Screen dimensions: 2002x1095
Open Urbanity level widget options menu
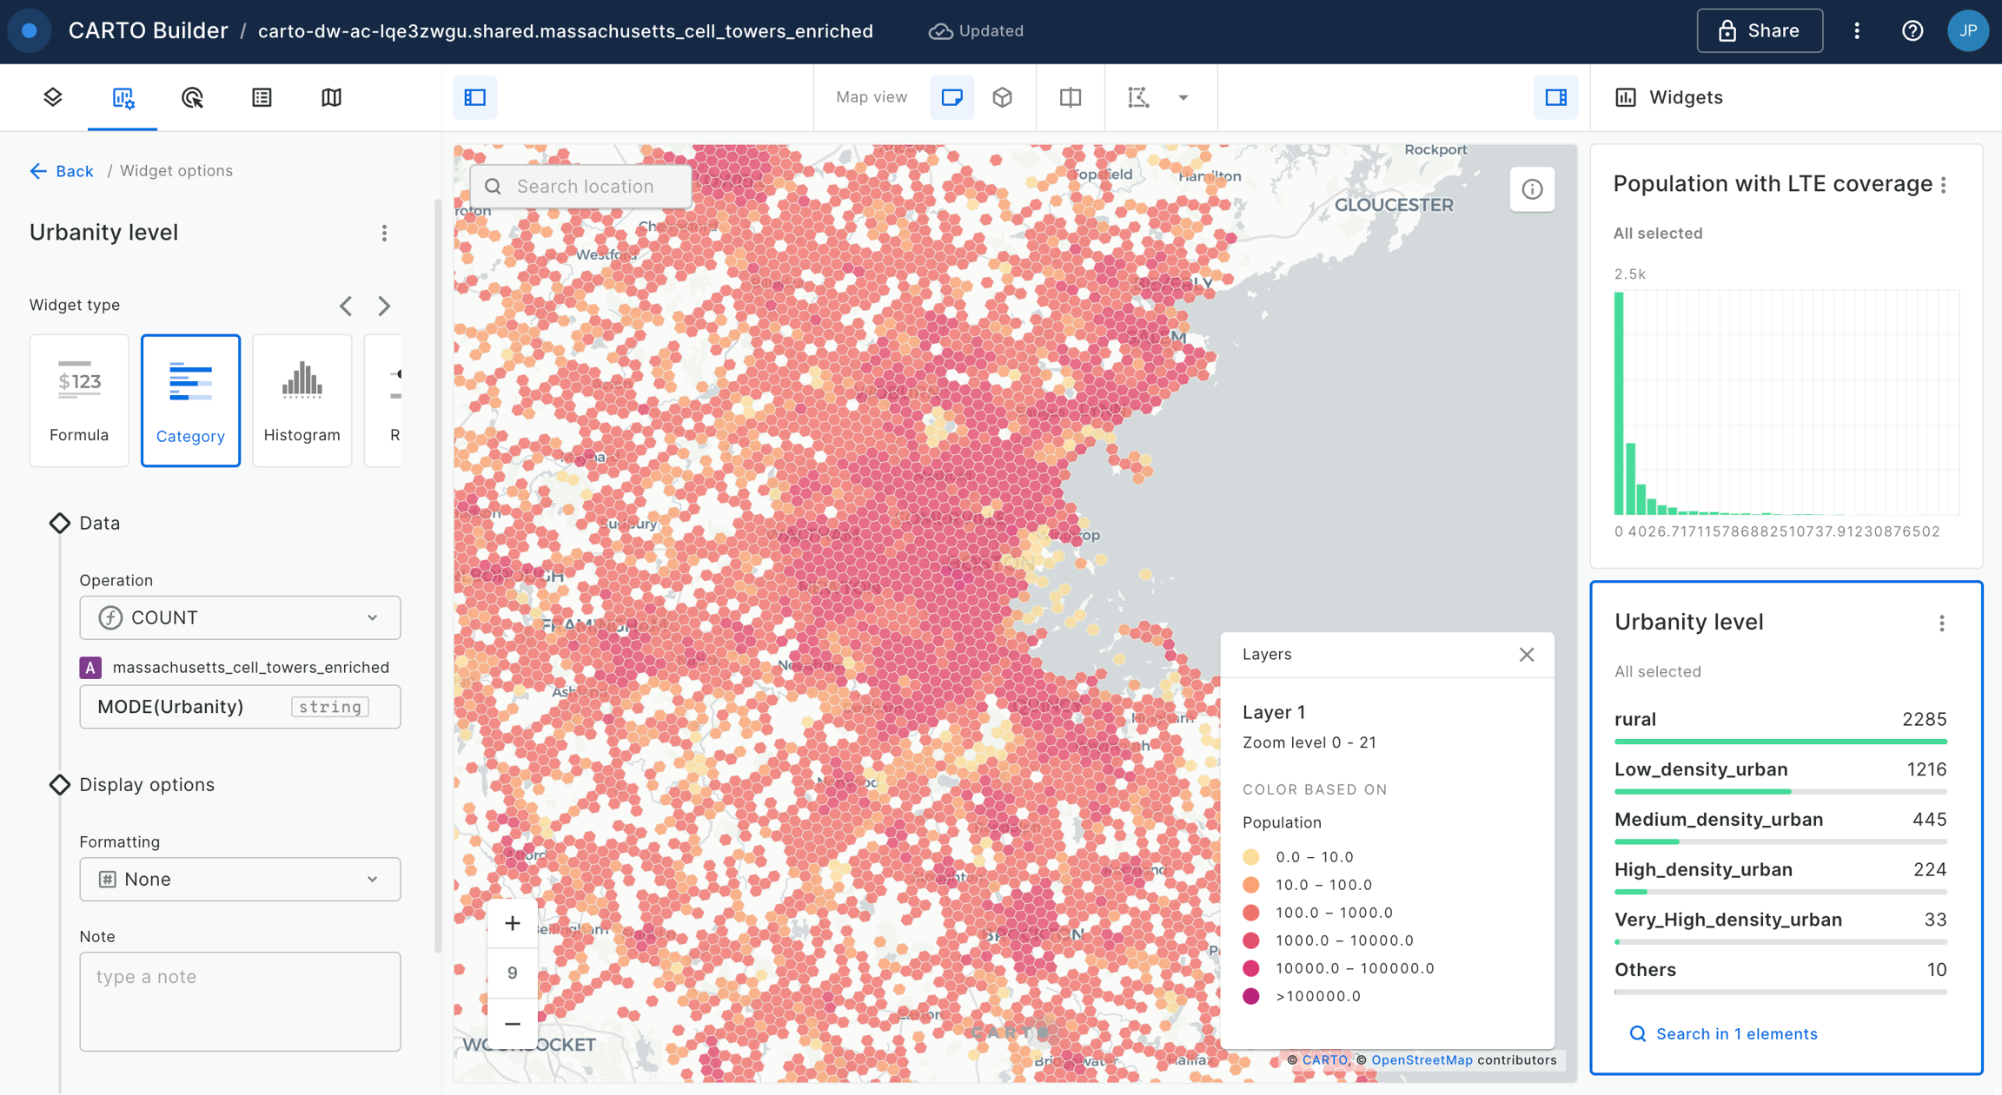point(1942,623)
